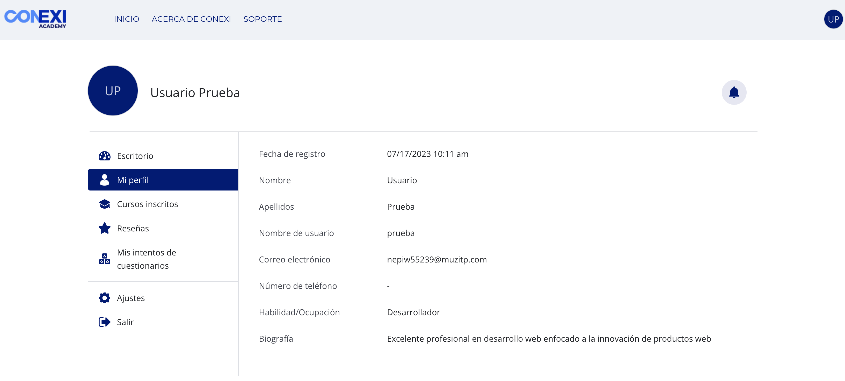
Task: Open the UP avatar menu in the header
Action: (833, 19)
